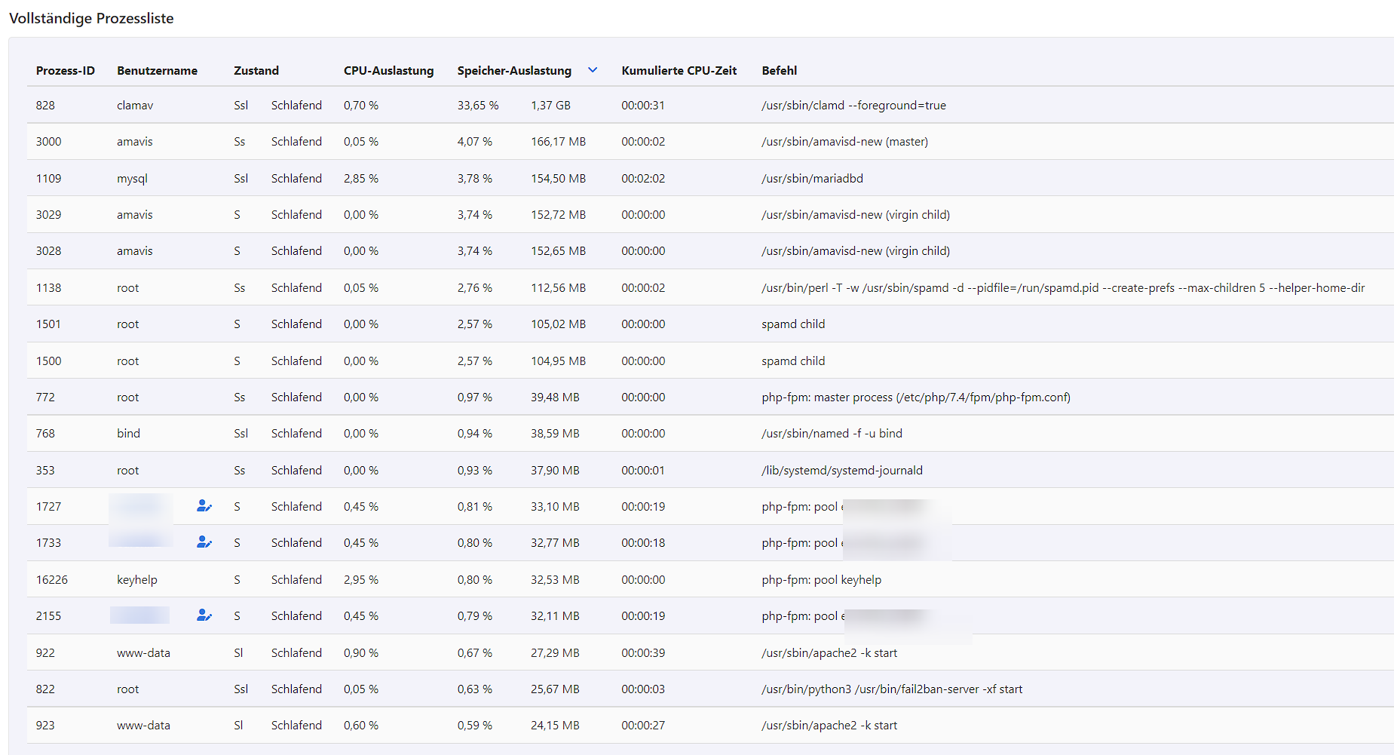Click user edit icon in process 1733 row
Image resolution: width=1394 pixels, height=755 pixels.
click(204, 542)
